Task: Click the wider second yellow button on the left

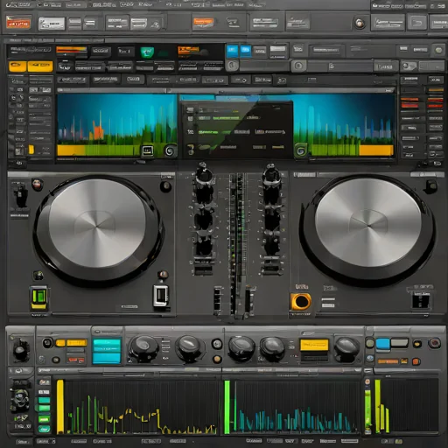Action: (x=40, y=66)
